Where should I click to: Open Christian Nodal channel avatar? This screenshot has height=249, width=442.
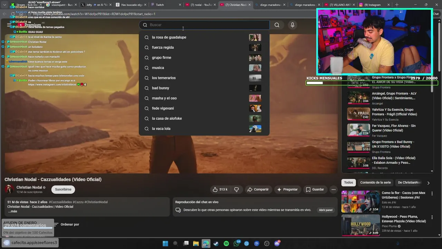click(x=9, y=189)
